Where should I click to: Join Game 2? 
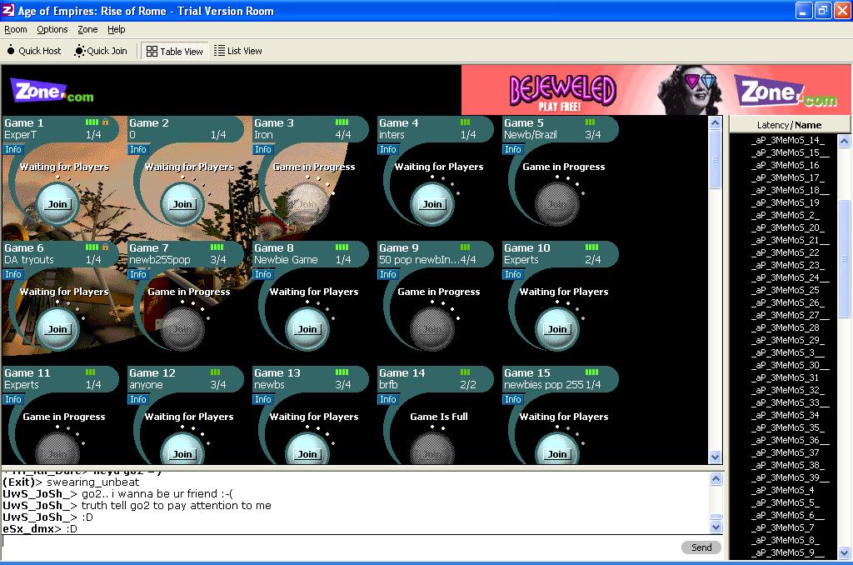click(182, 204)
